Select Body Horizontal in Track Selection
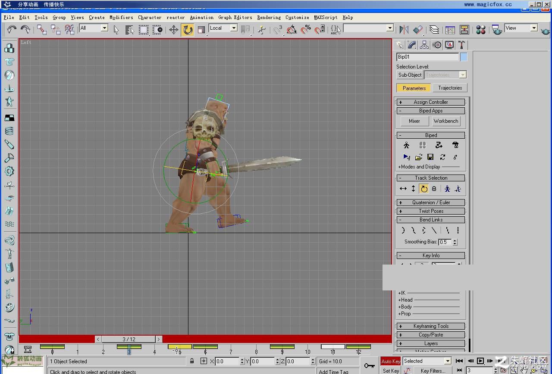The height and width of the screenshot is (374, 552). pyautogui.click(x=403, y=188)
